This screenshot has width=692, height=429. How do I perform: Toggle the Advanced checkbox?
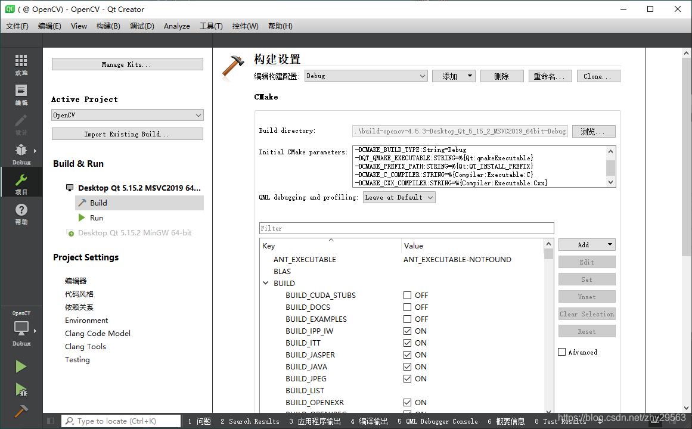coord(562,352)
